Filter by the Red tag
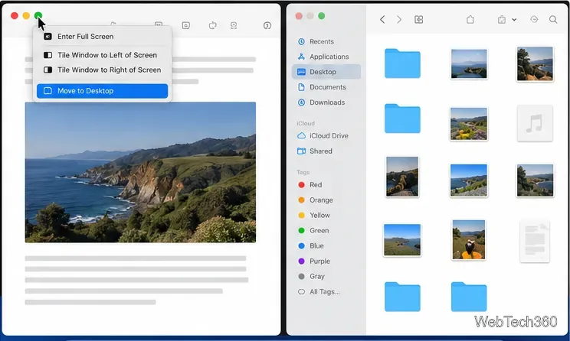This screenshot has width=570, height=341. [x=326, y=185]
